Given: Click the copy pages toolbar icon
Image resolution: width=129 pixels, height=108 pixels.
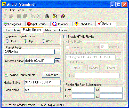Looking at the screenshot, I should pyautogui.click(x=33, y=16).
